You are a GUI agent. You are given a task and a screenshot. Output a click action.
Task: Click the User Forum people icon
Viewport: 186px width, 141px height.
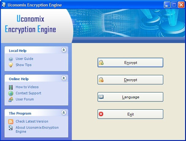[11, 100]
